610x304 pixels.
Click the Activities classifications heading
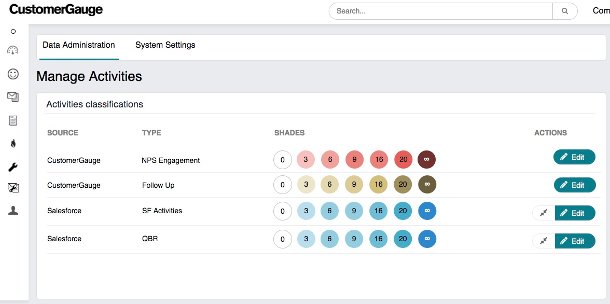(x=94, y=104)
